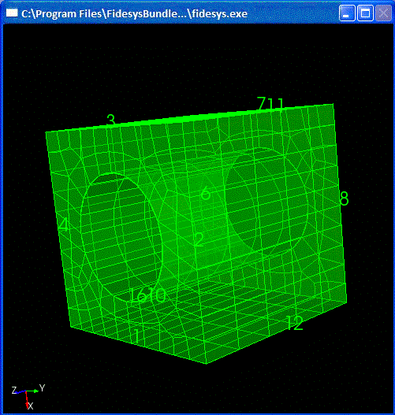Image resolution: width=395 pixels, height=415 pixels.
Task: Click the fidesys.exe title bar text
Action: click(134, 13)
